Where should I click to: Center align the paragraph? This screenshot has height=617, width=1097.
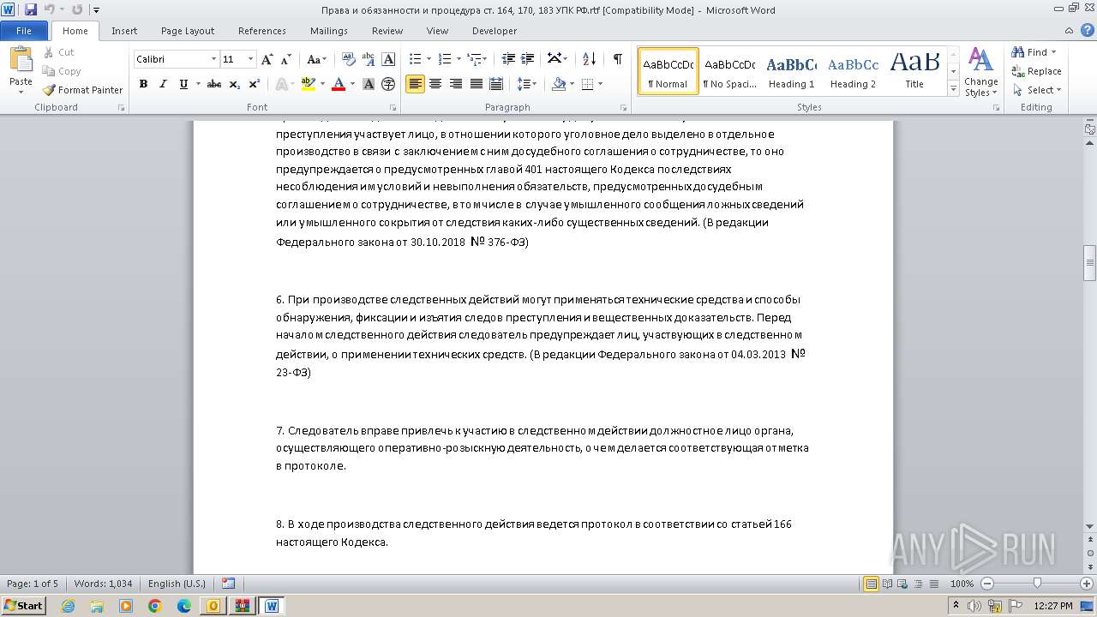[435, 84]
